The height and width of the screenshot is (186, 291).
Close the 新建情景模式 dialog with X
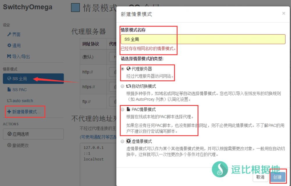pos(284,13)
